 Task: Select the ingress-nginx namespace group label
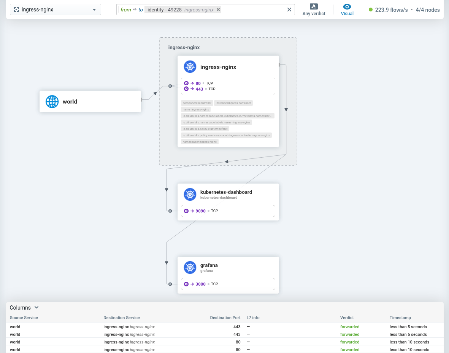tap(184, 48)
